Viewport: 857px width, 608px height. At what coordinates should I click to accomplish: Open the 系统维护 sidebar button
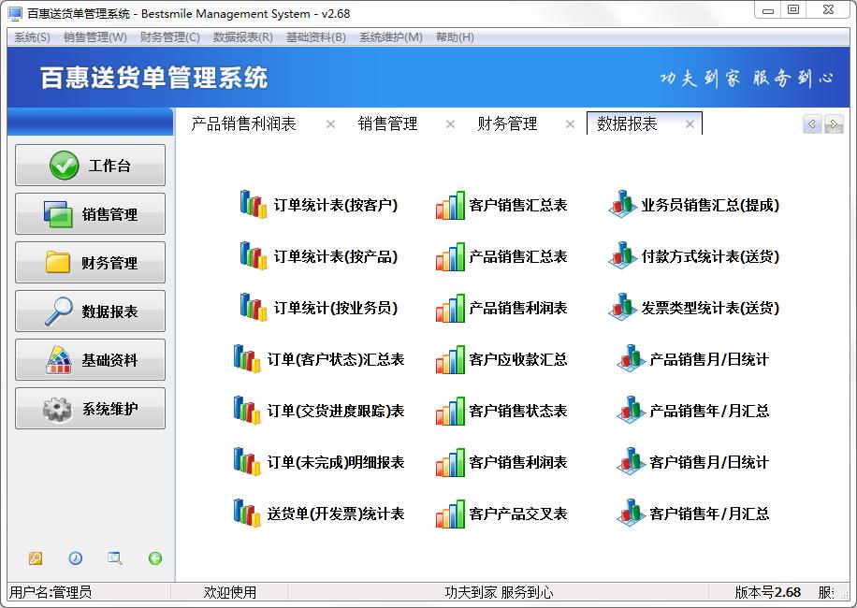[x=90, y=408]
